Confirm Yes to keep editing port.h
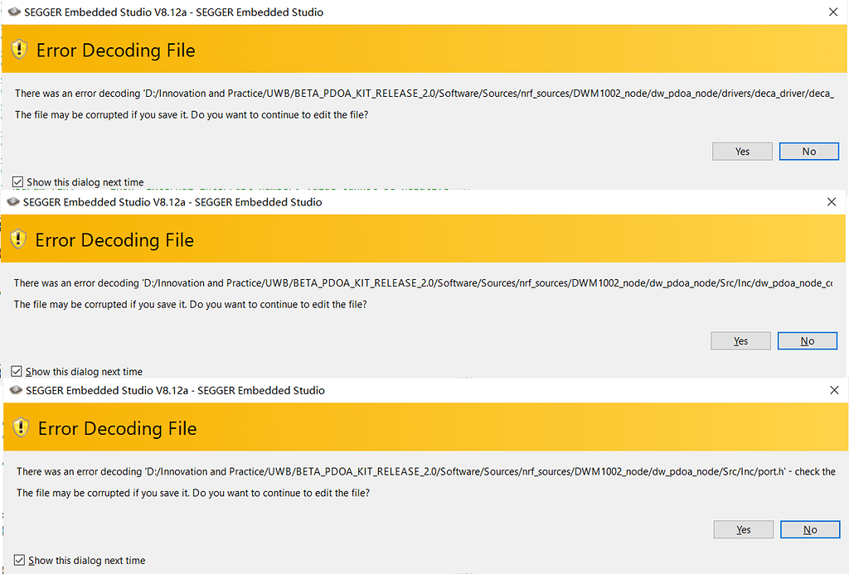This screenshot has height=574, width=849. tap(743, 530)
